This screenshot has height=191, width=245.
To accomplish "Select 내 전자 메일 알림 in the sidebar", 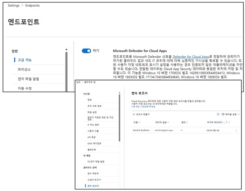I will point(96,162).
